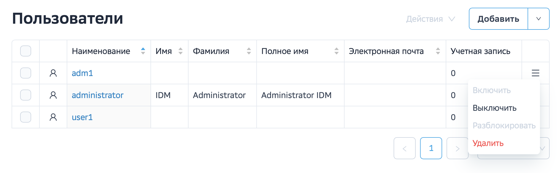Sort by Электронная почта column arrows
Screen dimensions: 559x173
tap(438, 51)
